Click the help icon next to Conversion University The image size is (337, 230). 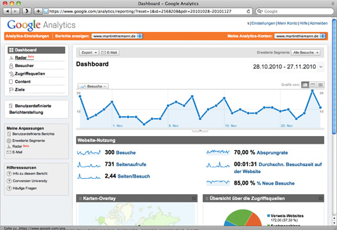9,181
